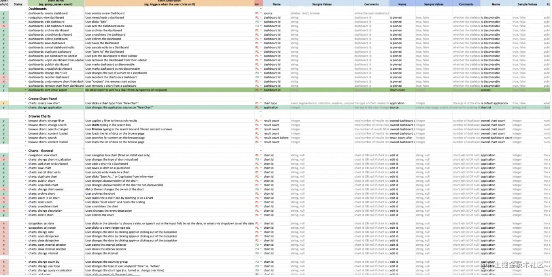This screenshot has width=552, height=277.
Task: Open priority dropdown for 'dashboards: create dashboard' row
Action: (x=261, y=13)
